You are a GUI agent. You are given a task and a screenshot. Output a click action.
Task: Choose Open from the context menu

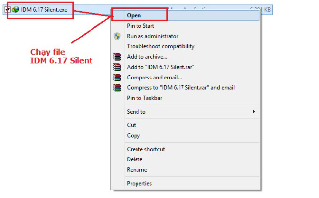[134, 15]
